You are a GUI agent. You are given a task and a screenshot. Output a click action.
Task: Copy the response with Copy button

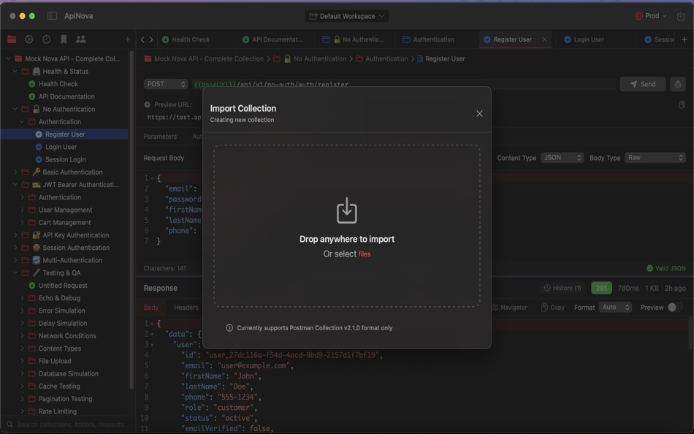553,308
